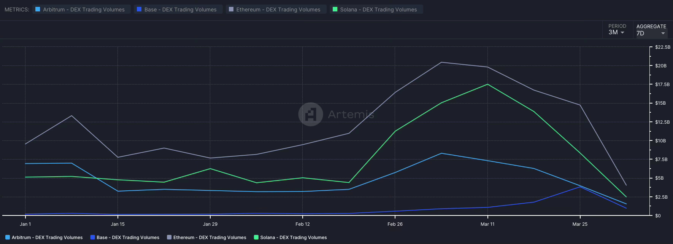Click the Solana metric chip color square
This screenshot has height=244, width=673.
pos(335,9)
